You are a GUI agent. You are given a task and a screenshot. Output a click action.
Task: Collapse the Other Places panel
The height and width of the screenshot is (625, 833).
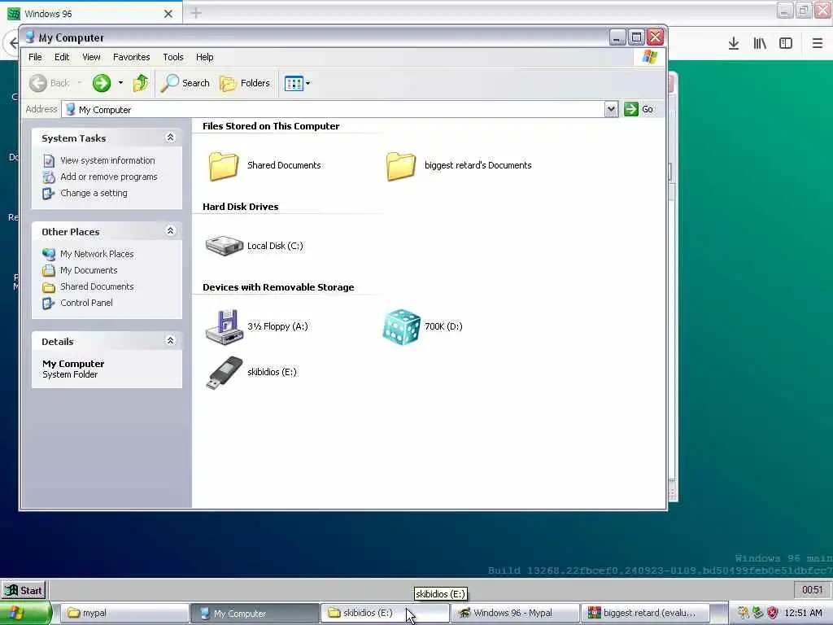[171, 230]
